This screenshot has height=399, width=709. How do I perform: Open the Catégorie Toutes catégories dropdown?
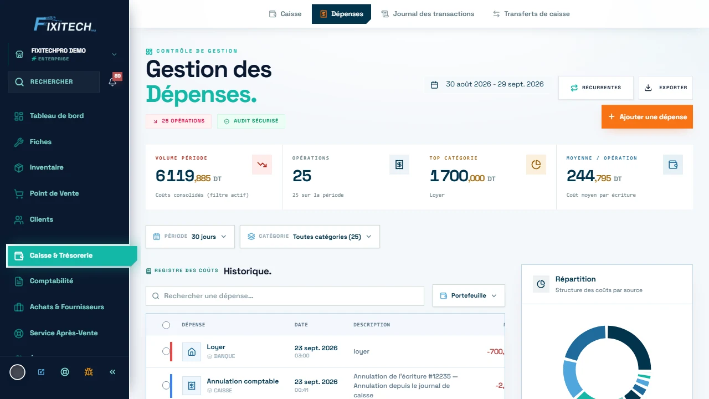click(310, 237)
